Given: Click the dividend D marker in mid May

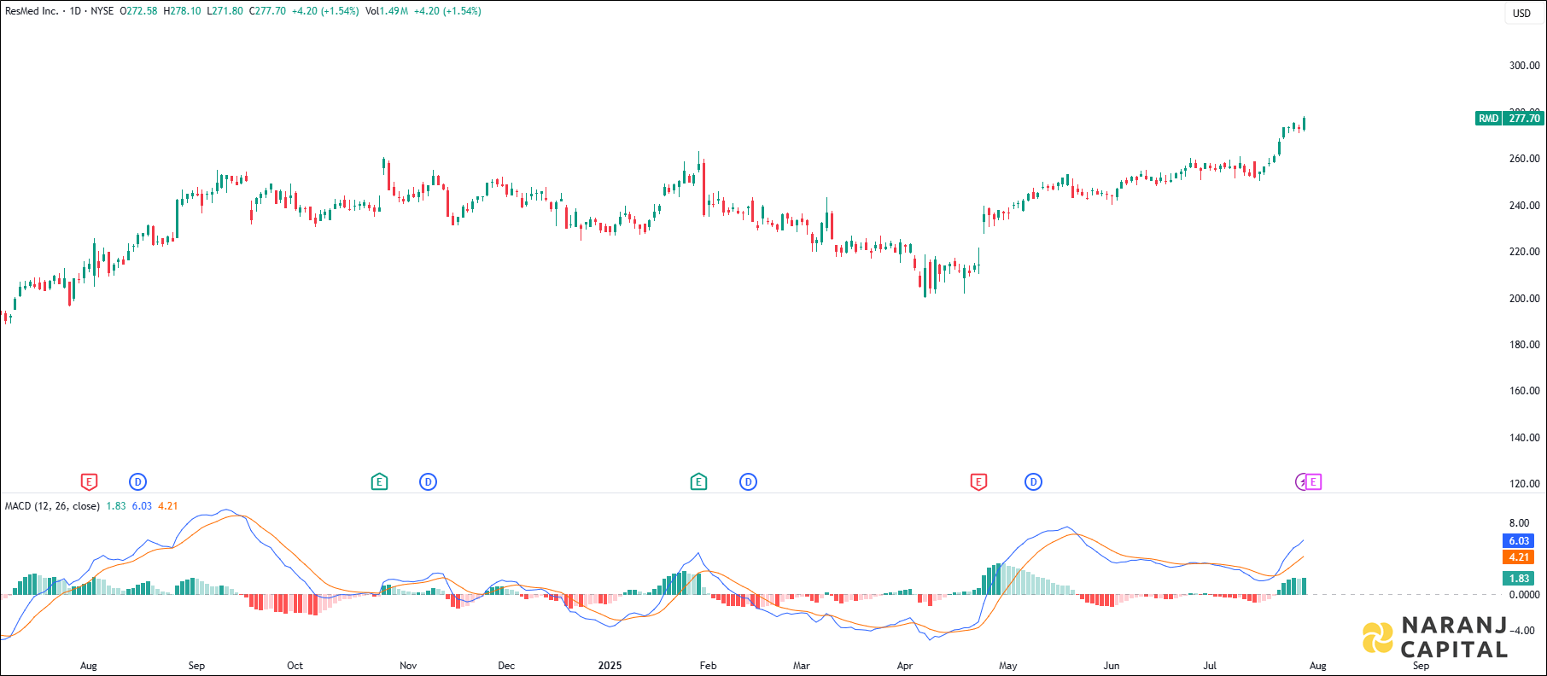Looking at the screenshot, I should (x=1033, y=482).
